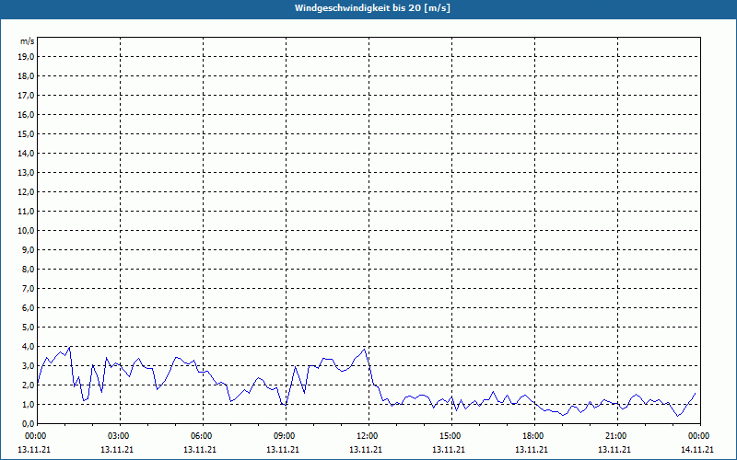
Task: Click the m/s unit label above y-axis
Action: pos(28,41)
